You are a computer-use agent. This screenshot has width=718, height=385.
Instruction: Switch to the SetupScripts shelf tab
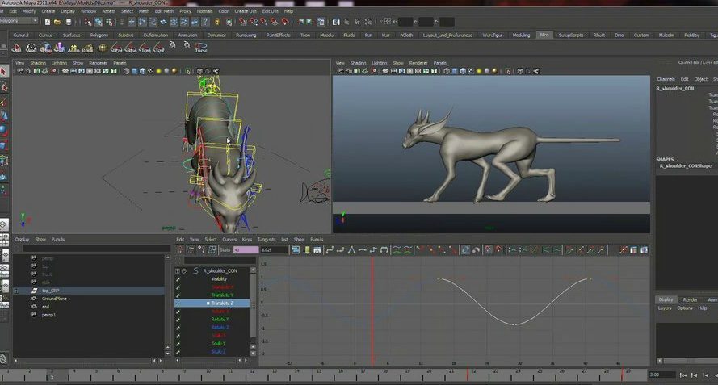[x=571, y=35]
